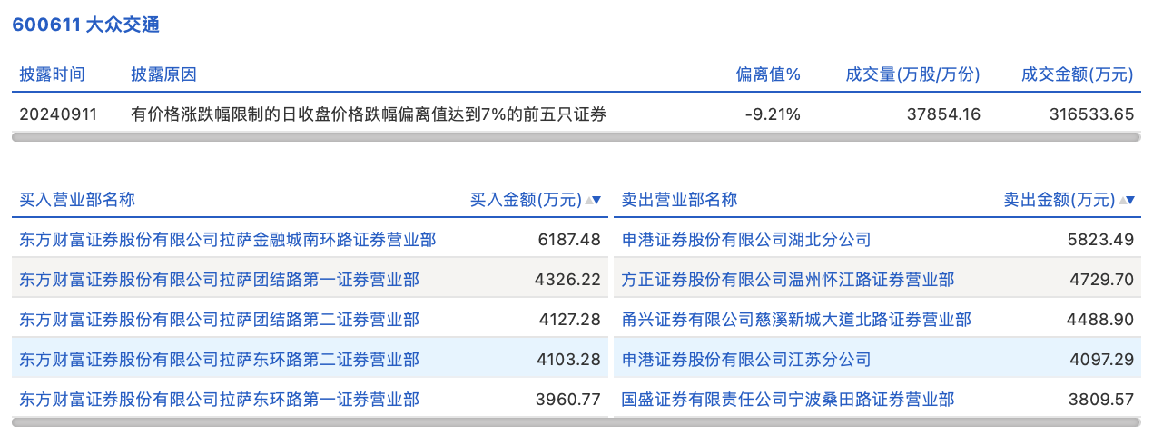The width and height of the screenshot is (1153, 436).
Task: Click the disclosure table horizontal scrollbar
Action: [576, 137]
